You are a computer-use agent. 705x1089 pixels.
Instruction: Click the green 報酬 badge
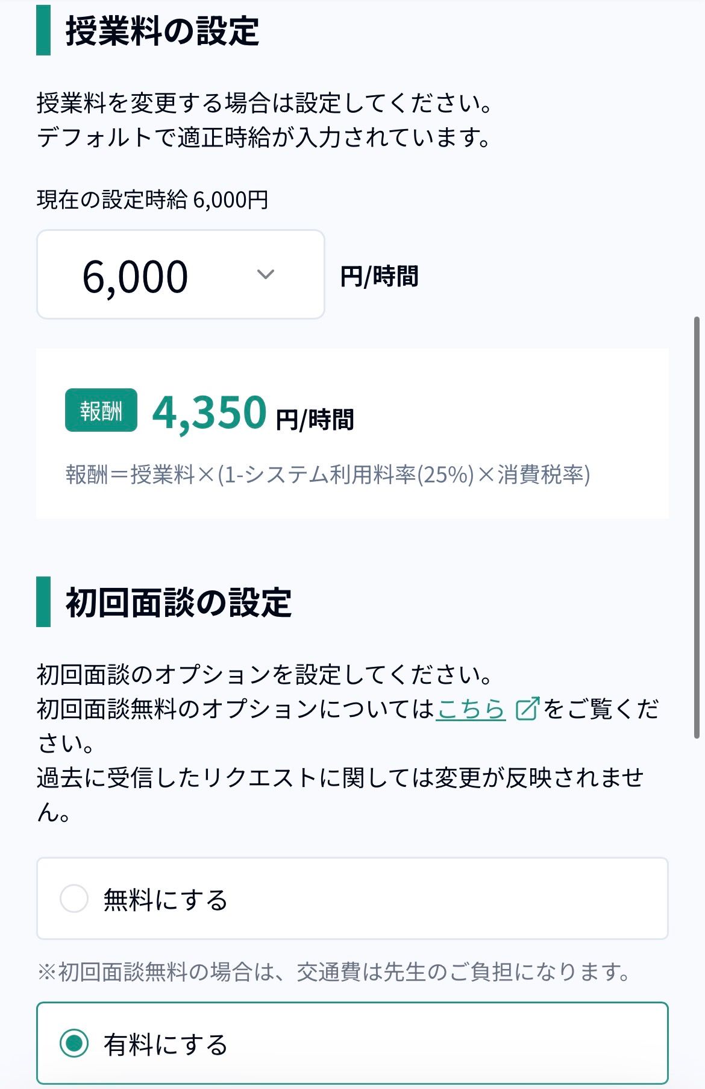[x=101, y=411]
